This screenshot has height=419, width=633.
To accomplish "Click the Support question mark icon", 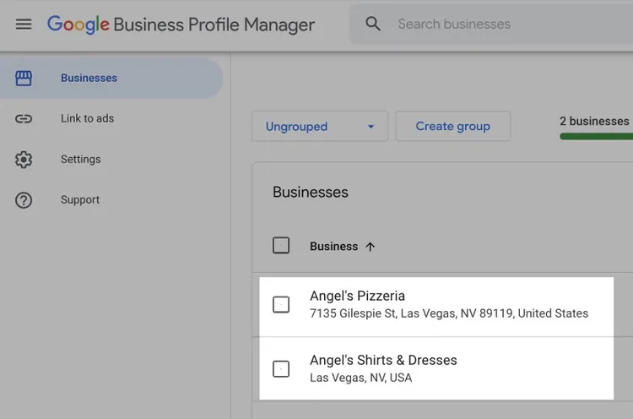I will [24, 200].
